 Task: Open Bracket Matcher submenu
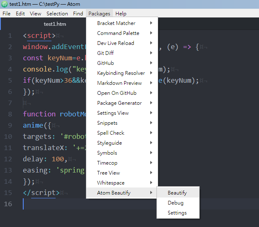[x=122, y=23]
